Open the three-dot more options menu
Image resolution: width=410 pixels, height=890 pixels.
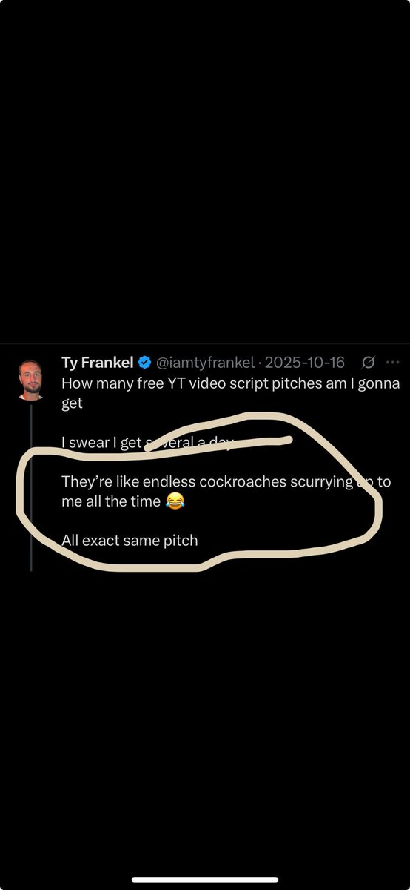[391, 363]
